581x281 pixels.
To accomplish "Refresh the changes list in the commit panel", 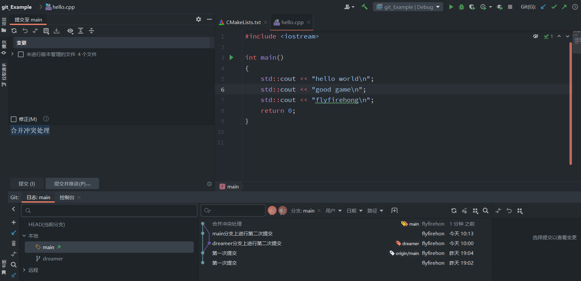I will (x=14, y=31).
